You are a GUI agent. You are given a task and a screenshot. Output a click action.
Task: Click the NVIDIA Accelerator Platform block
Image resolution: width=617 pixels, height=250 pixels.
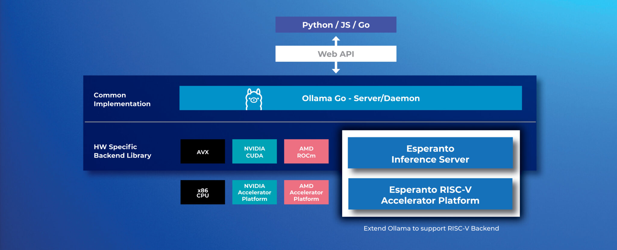pos(254,193)
